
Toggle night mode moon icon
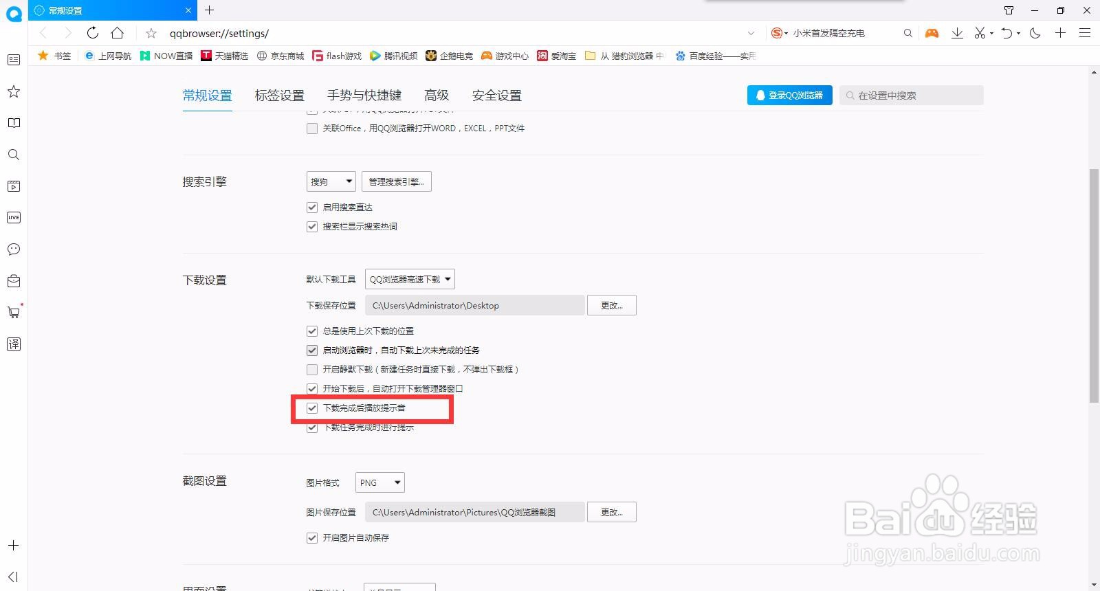1035,33
